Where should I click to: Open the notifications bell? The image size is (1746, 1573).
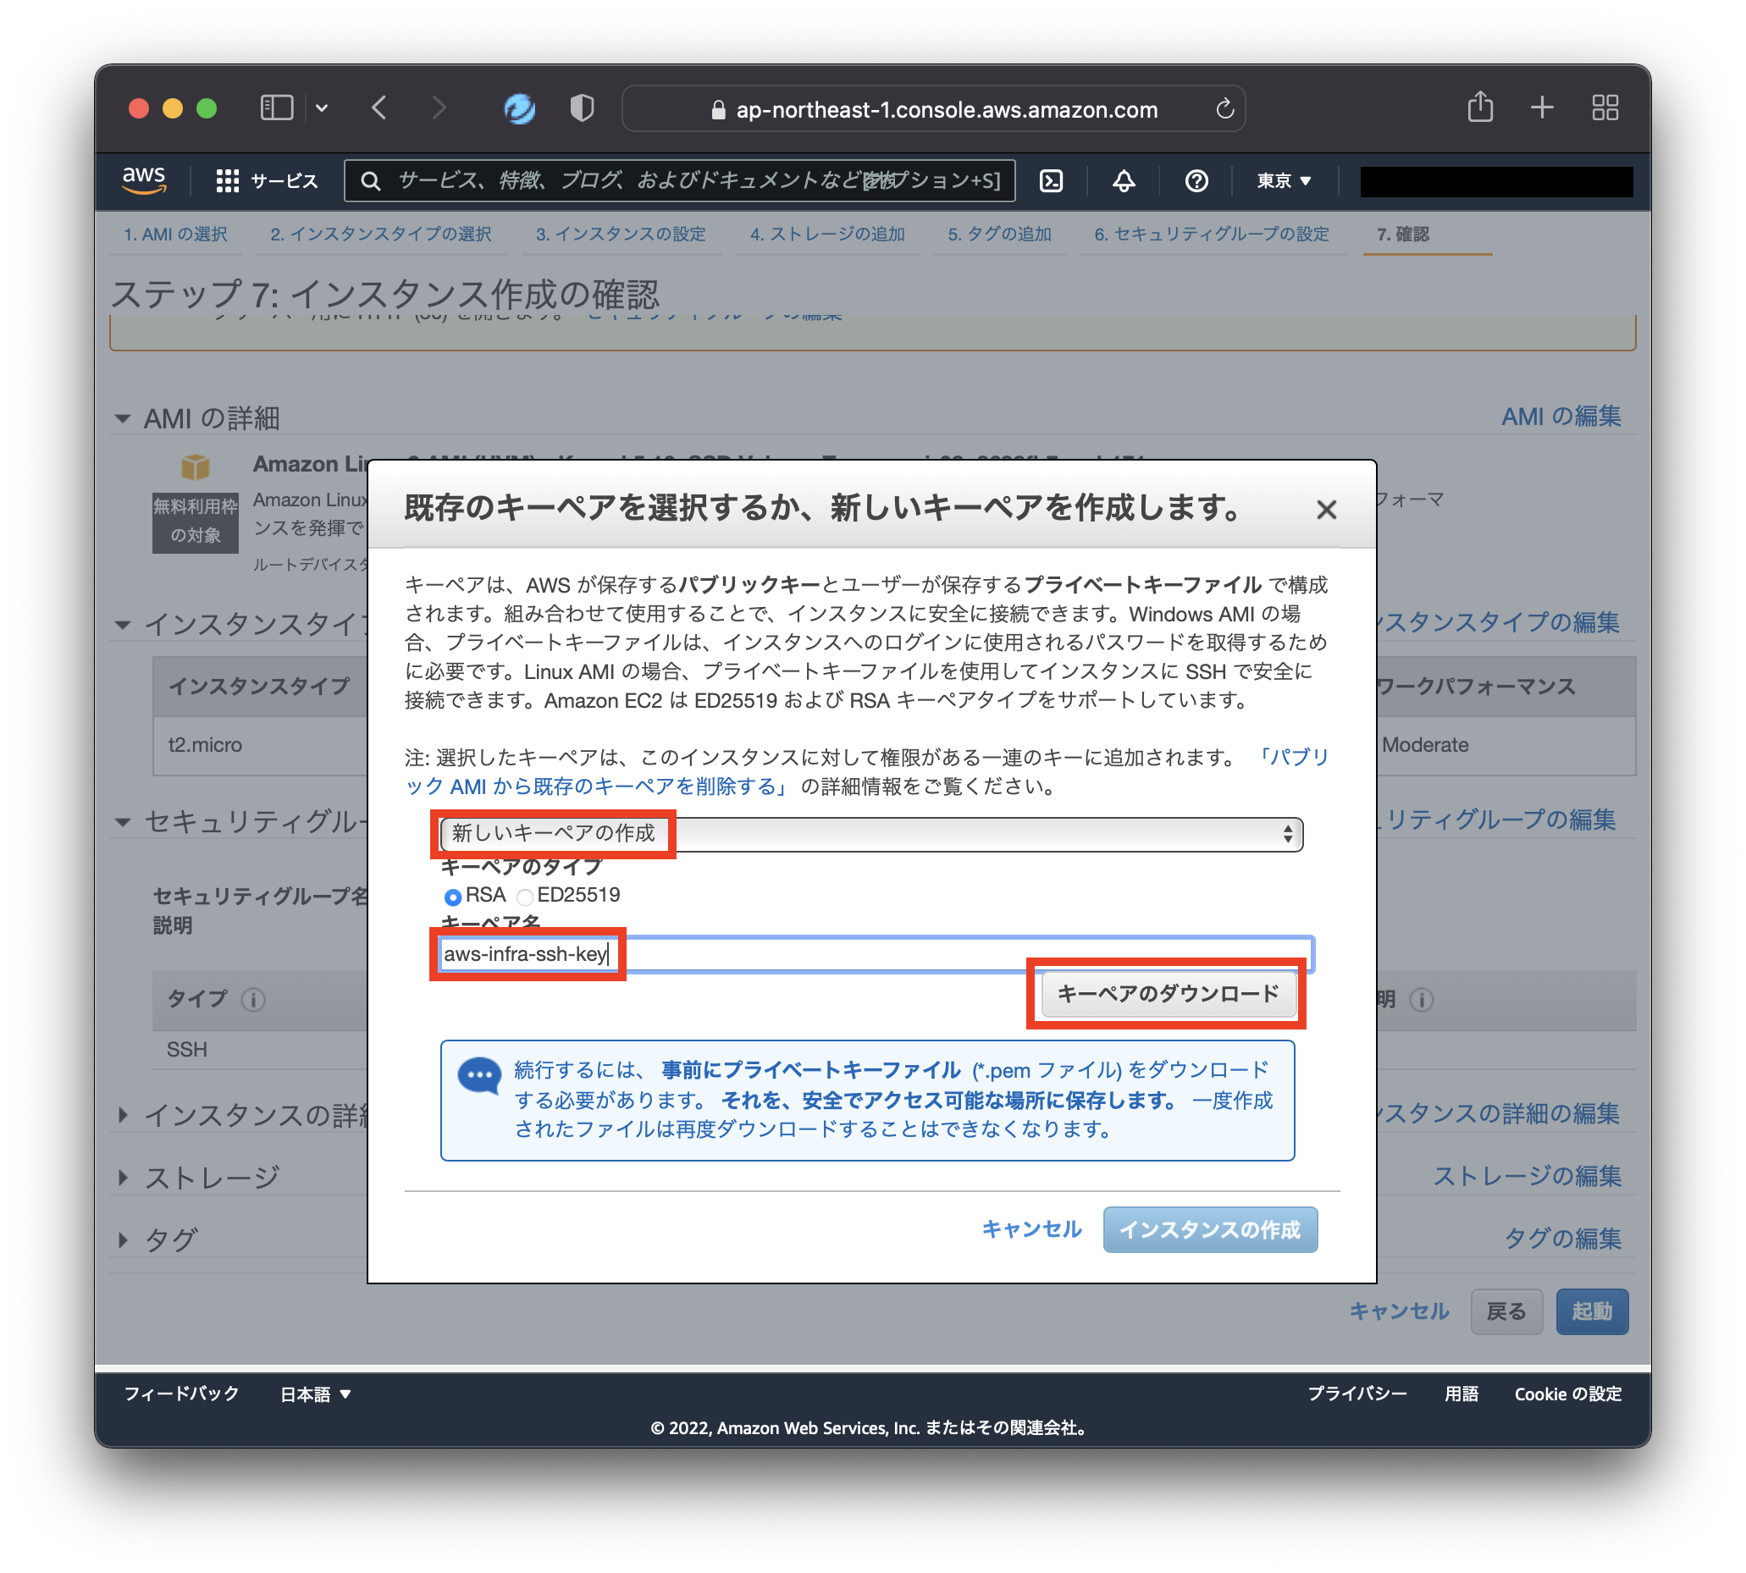[1124, 180]
